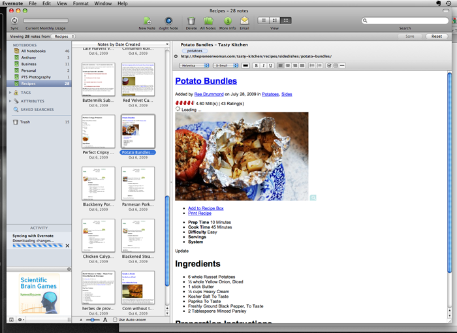The height and width of the screenshot is (333, 457).
Task: Open the Recipes notebook filter dropdown
Action: tap(63, 37)
